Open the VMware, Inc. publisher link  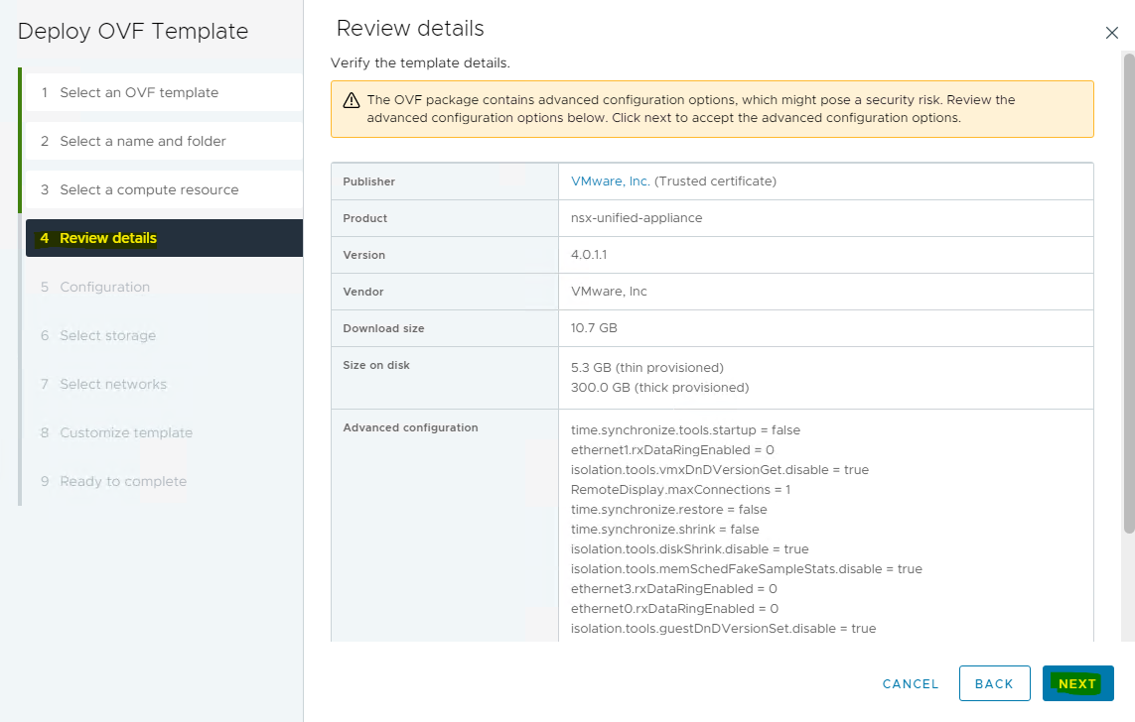(x=610, y=181)
